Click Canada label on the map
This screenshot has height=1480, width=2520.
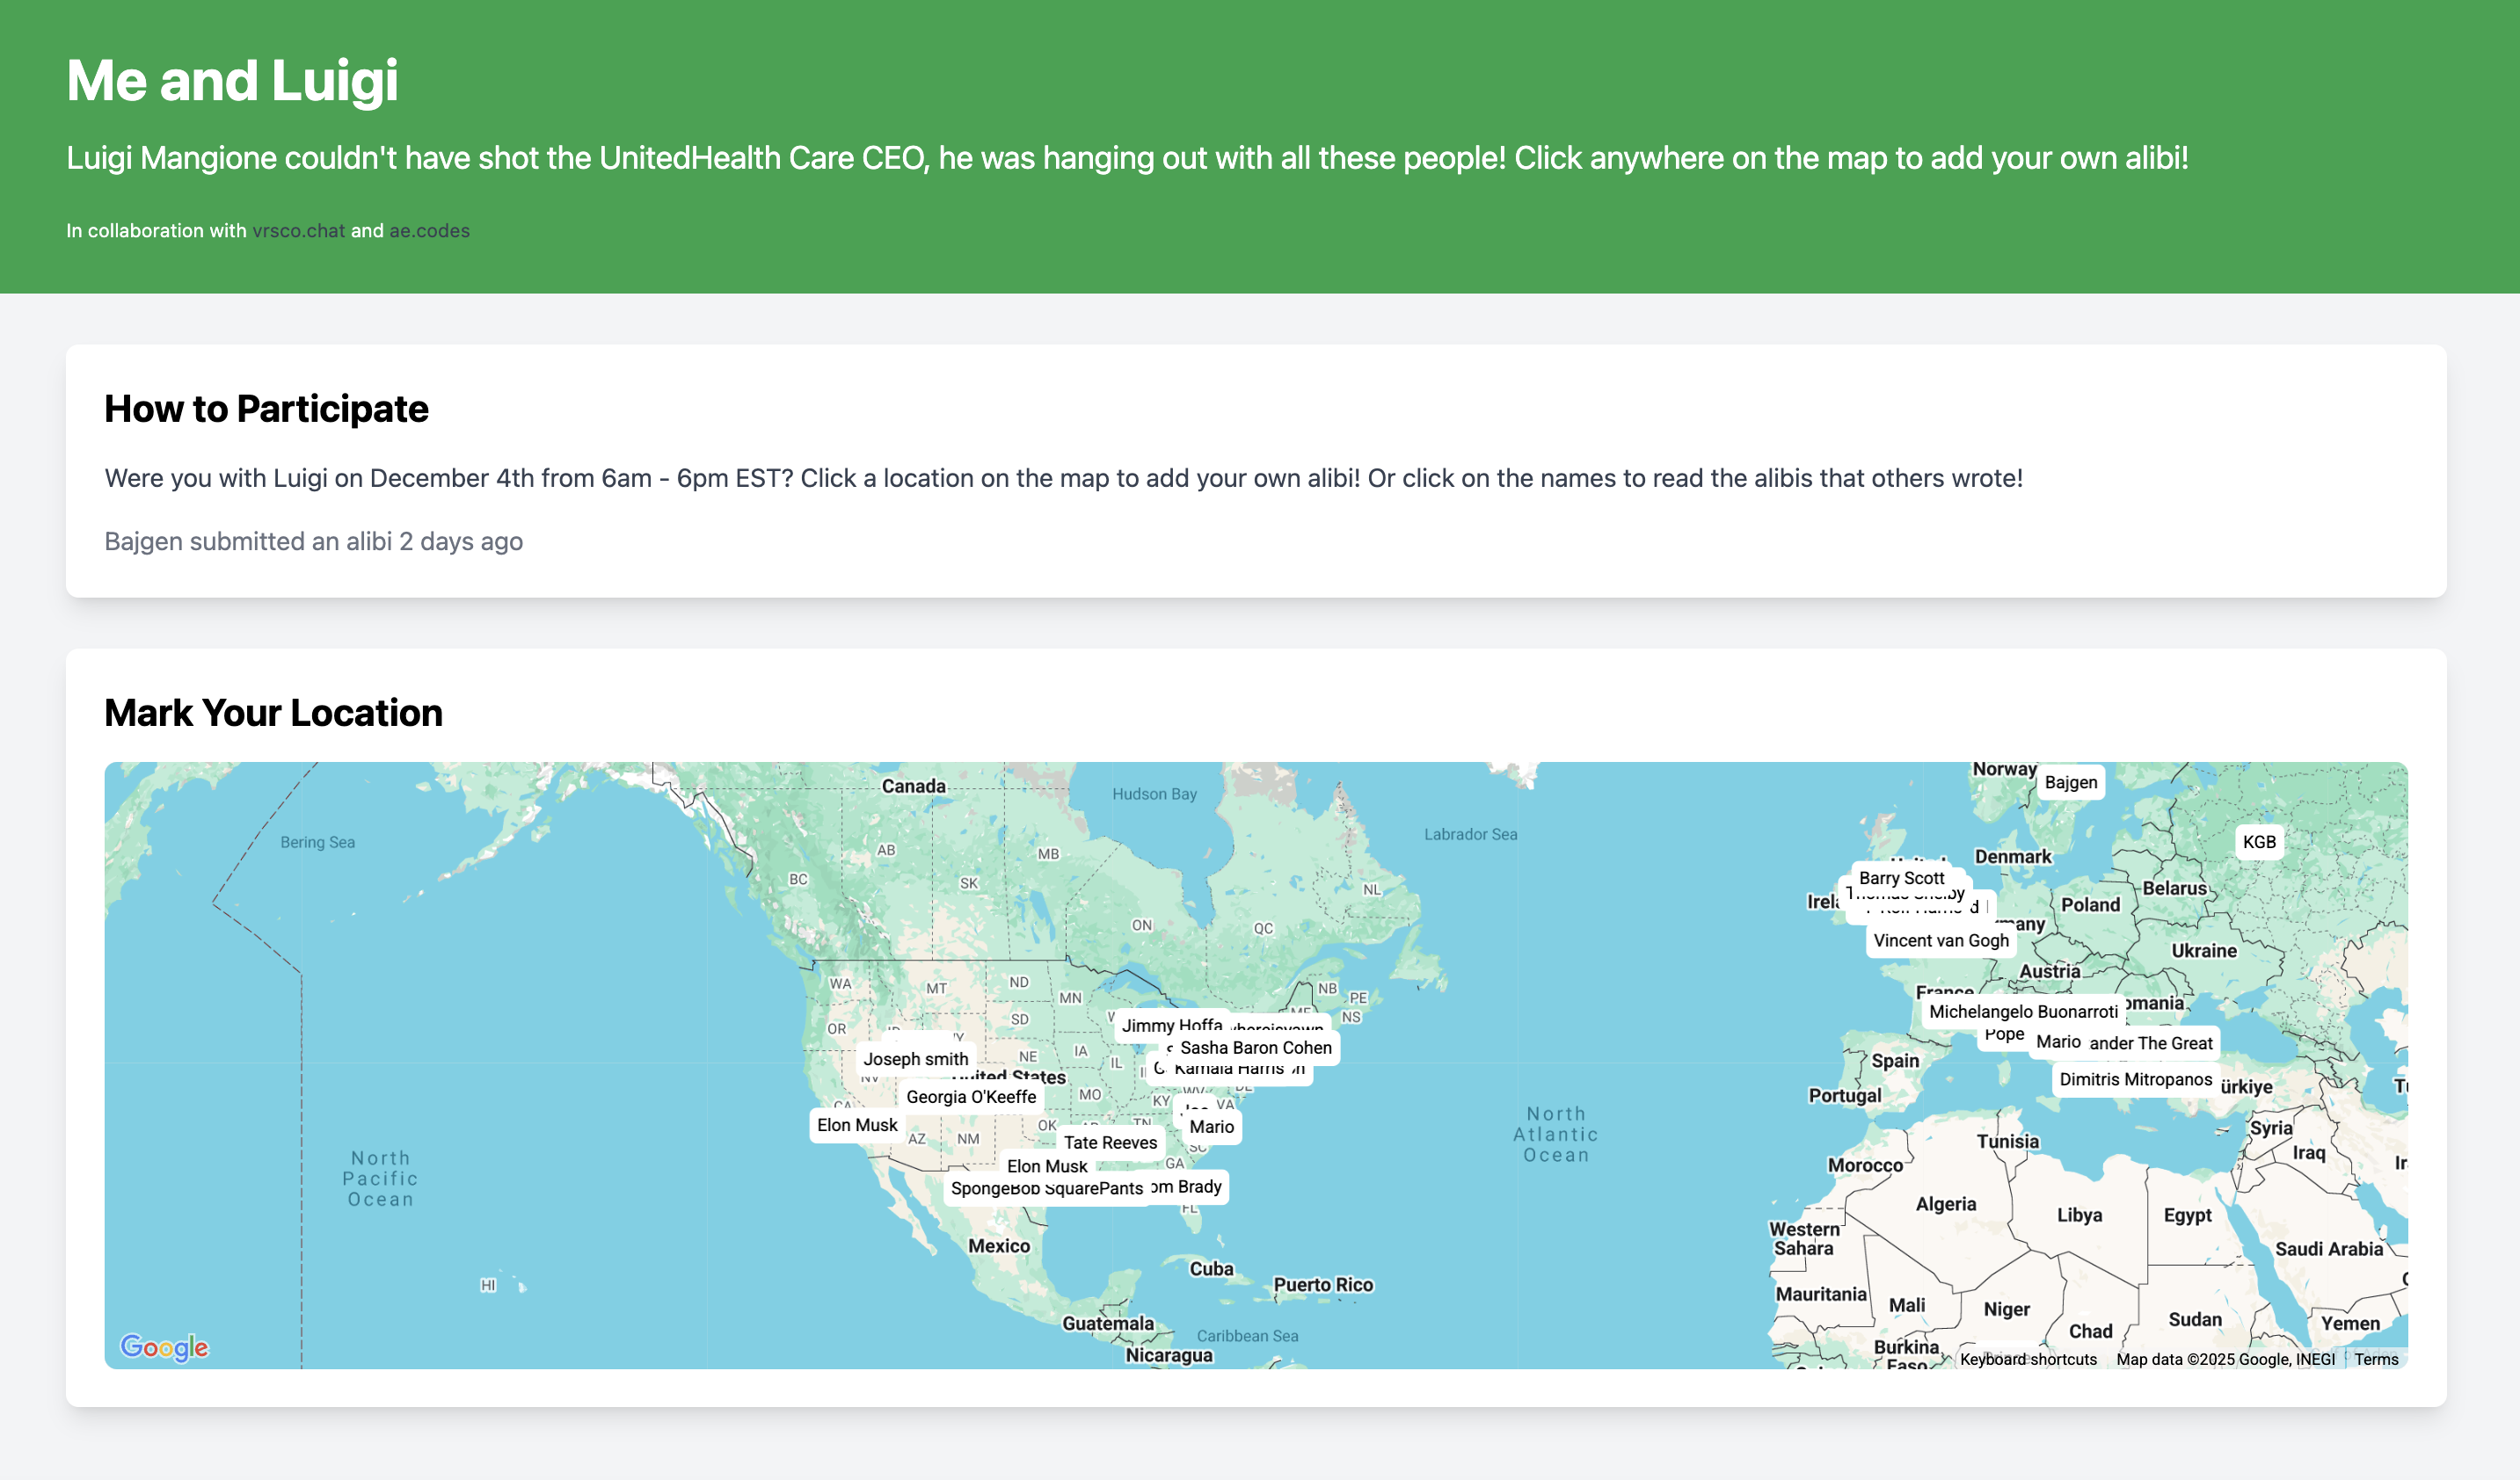pyautogui.click(x=913, y=787)
